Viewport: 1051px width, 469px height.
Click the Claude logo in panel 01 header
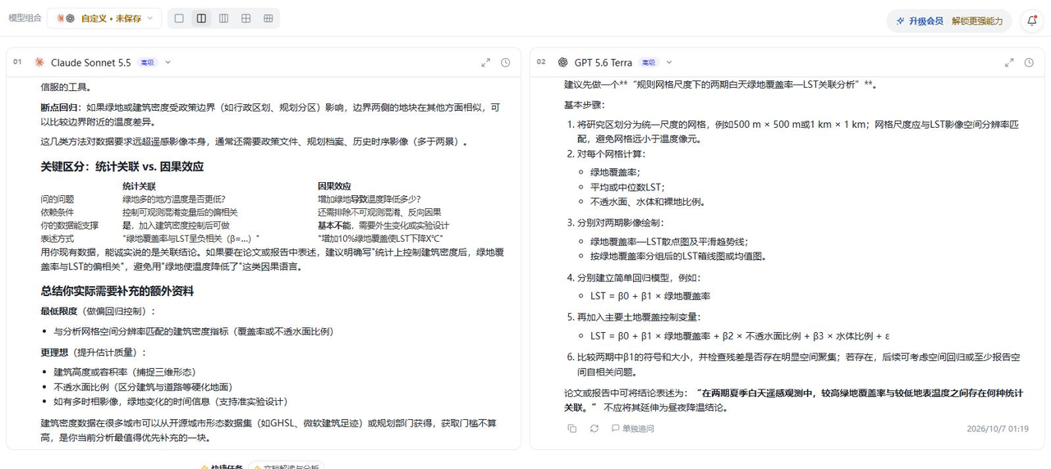tap(39, 62)
